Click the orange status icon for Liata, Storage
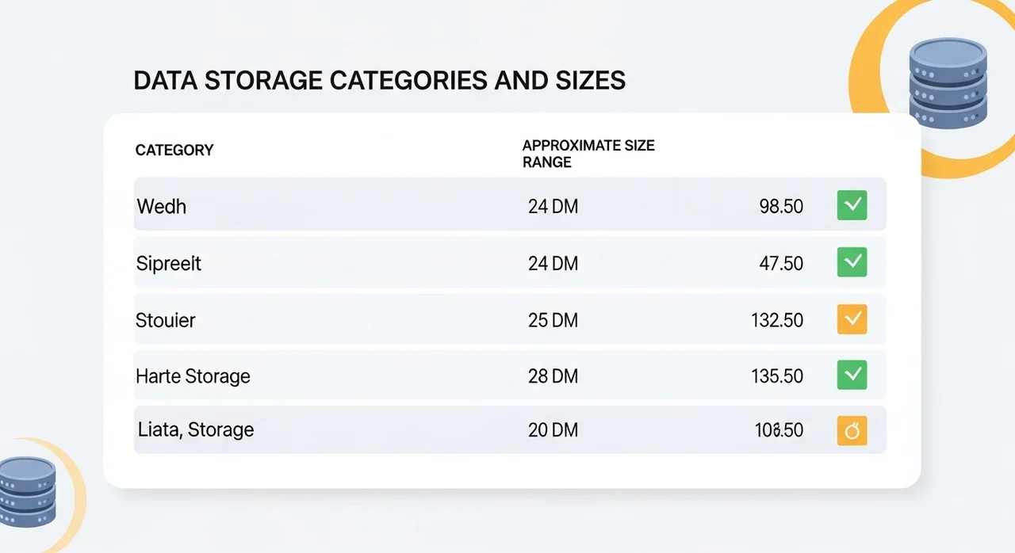1015x553 pixels. [852, 431]
